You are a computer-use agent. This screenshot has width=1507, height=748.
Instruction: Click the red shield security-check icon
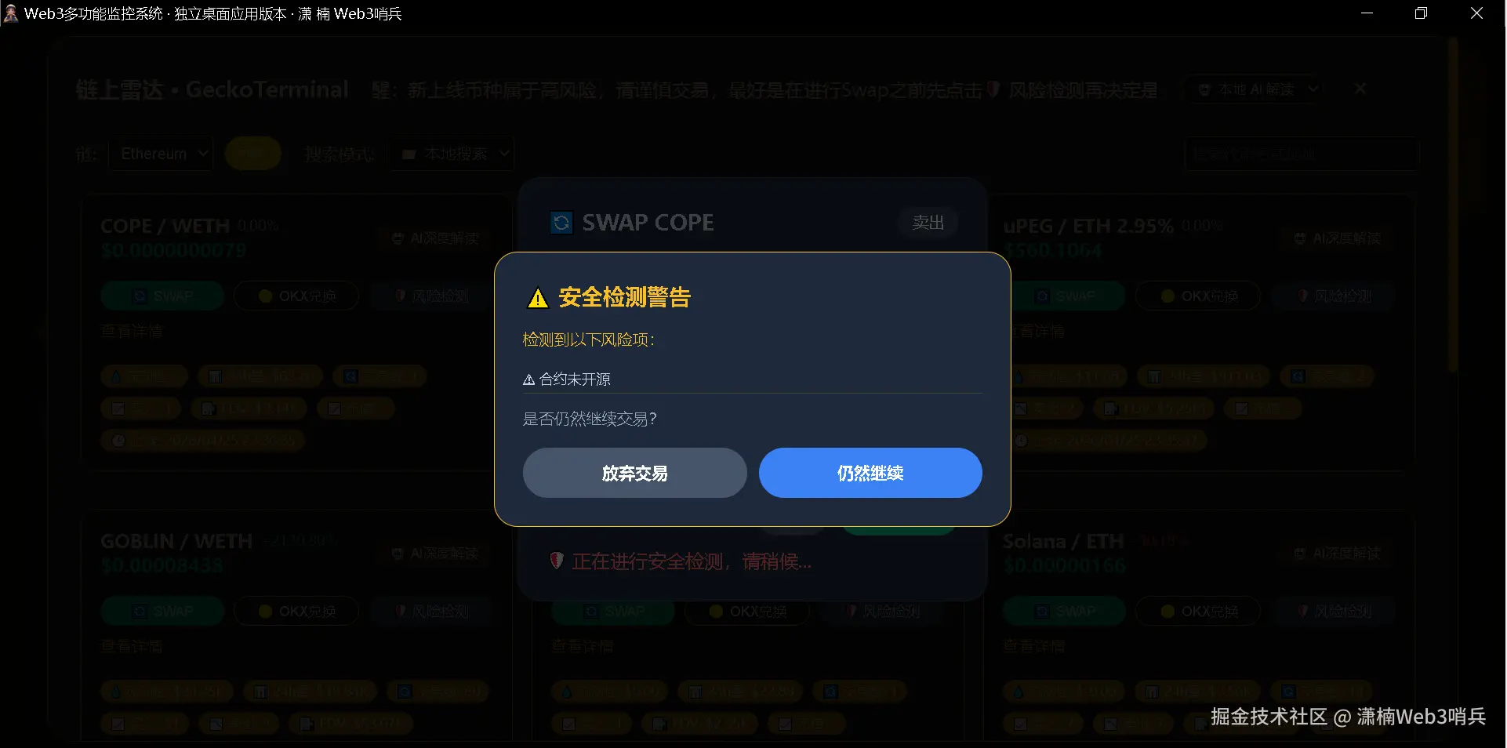coord(557,561)
